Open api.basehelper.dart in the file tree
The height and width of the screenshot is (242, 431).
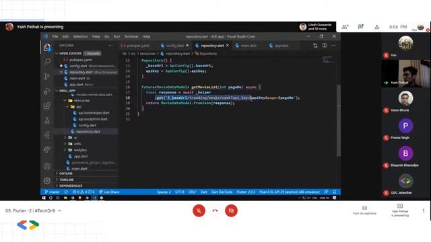[x=94, y=113]
